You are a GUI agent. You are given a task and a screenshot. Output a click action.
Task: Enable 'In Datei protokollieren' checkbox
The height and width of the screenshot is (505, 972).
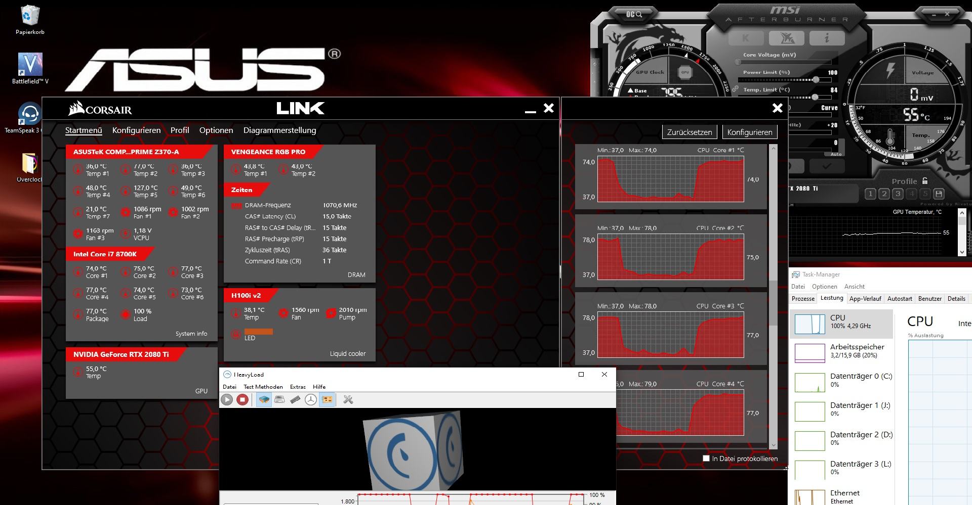click(706, 458)
